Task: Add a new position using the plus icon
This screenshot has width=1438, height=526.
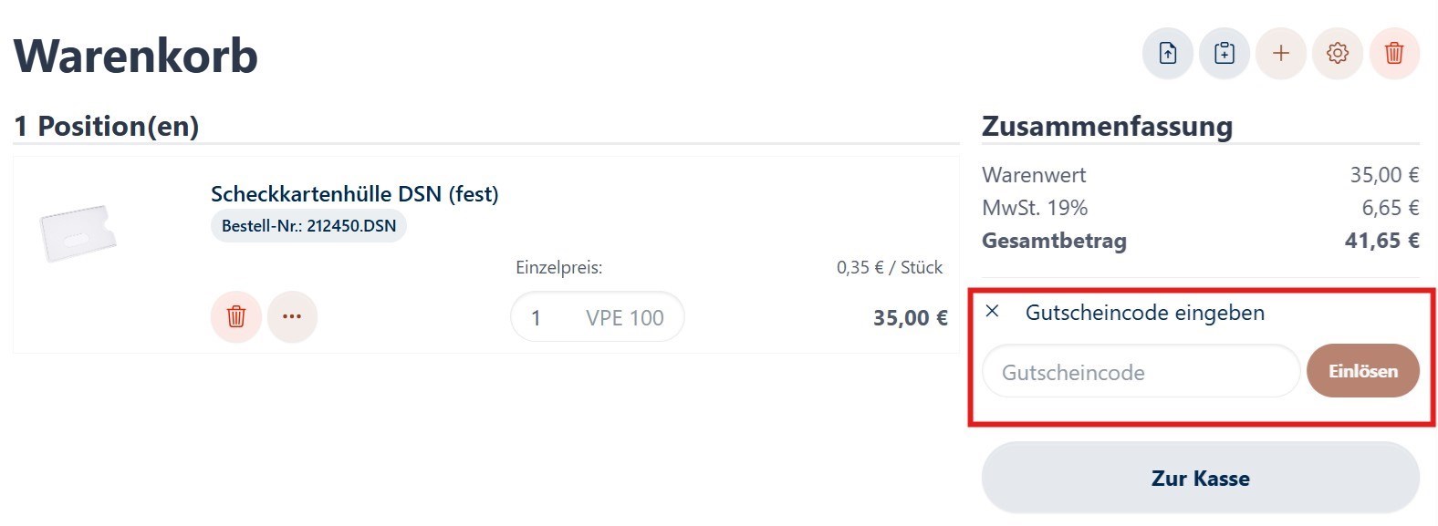Action: click(x=1280, y=54)
